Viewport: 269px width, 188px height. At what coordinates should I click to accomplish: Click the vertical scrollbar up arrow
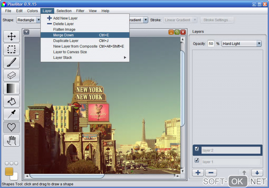click(182, 39)
